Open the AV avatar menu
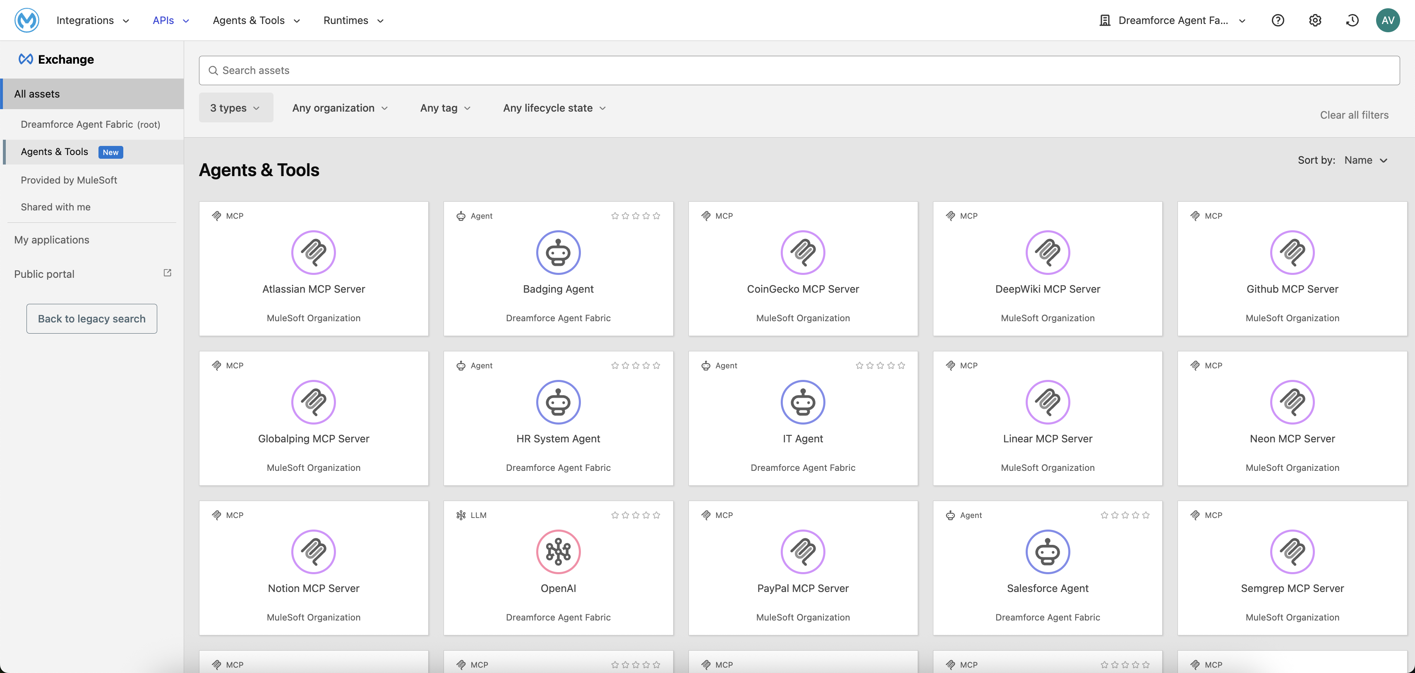Screen dimensions: 1415x673 coord(1389,20)
